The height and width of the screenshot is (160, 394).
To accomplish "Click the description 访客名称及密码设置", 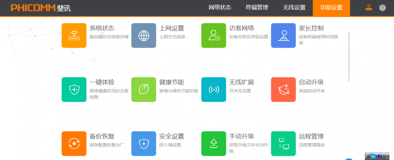I will coord(249,37).
